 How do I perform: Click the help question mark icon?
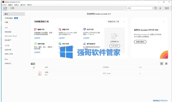pyautogui.click(x=155, y=8)
